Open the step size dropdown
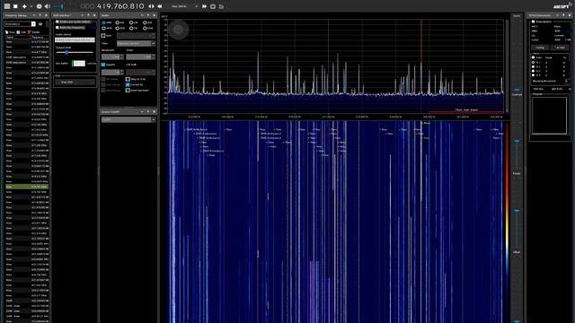This screenshot has width=575, height=323. 184,6
